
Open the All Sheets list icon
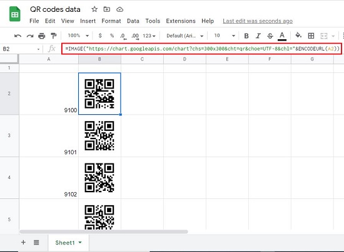pyautogui.click(x=36, y=243)
